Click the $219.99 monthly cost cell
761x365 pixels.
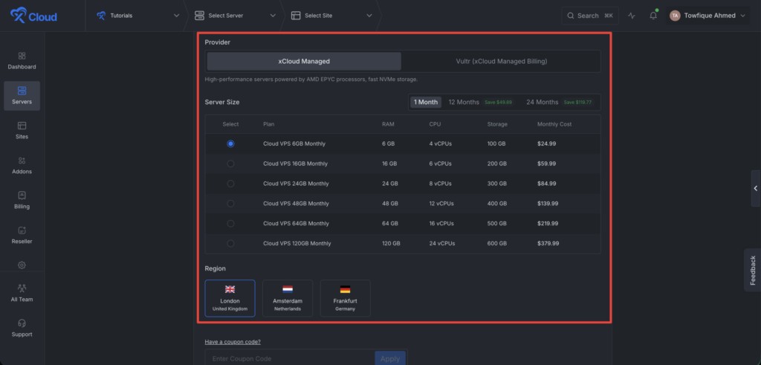548,223
